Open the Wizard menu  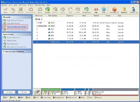[x=30, y=5]
